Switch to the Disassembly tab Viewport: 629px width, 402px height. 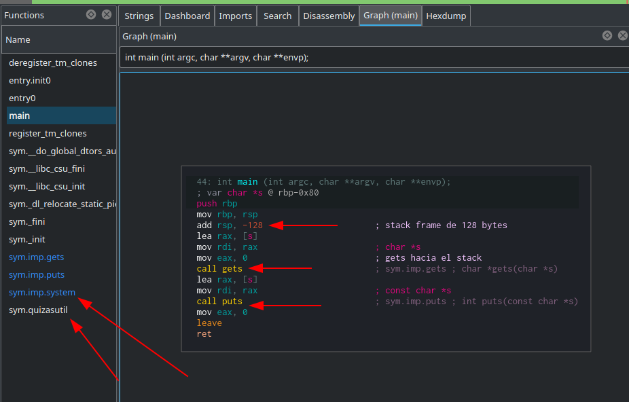[x=329, y=16]
